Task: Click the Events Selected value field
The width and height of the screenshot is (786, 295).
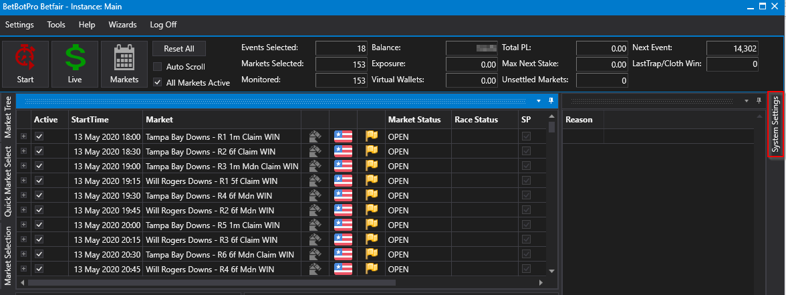Action: [x=342, y=48]
